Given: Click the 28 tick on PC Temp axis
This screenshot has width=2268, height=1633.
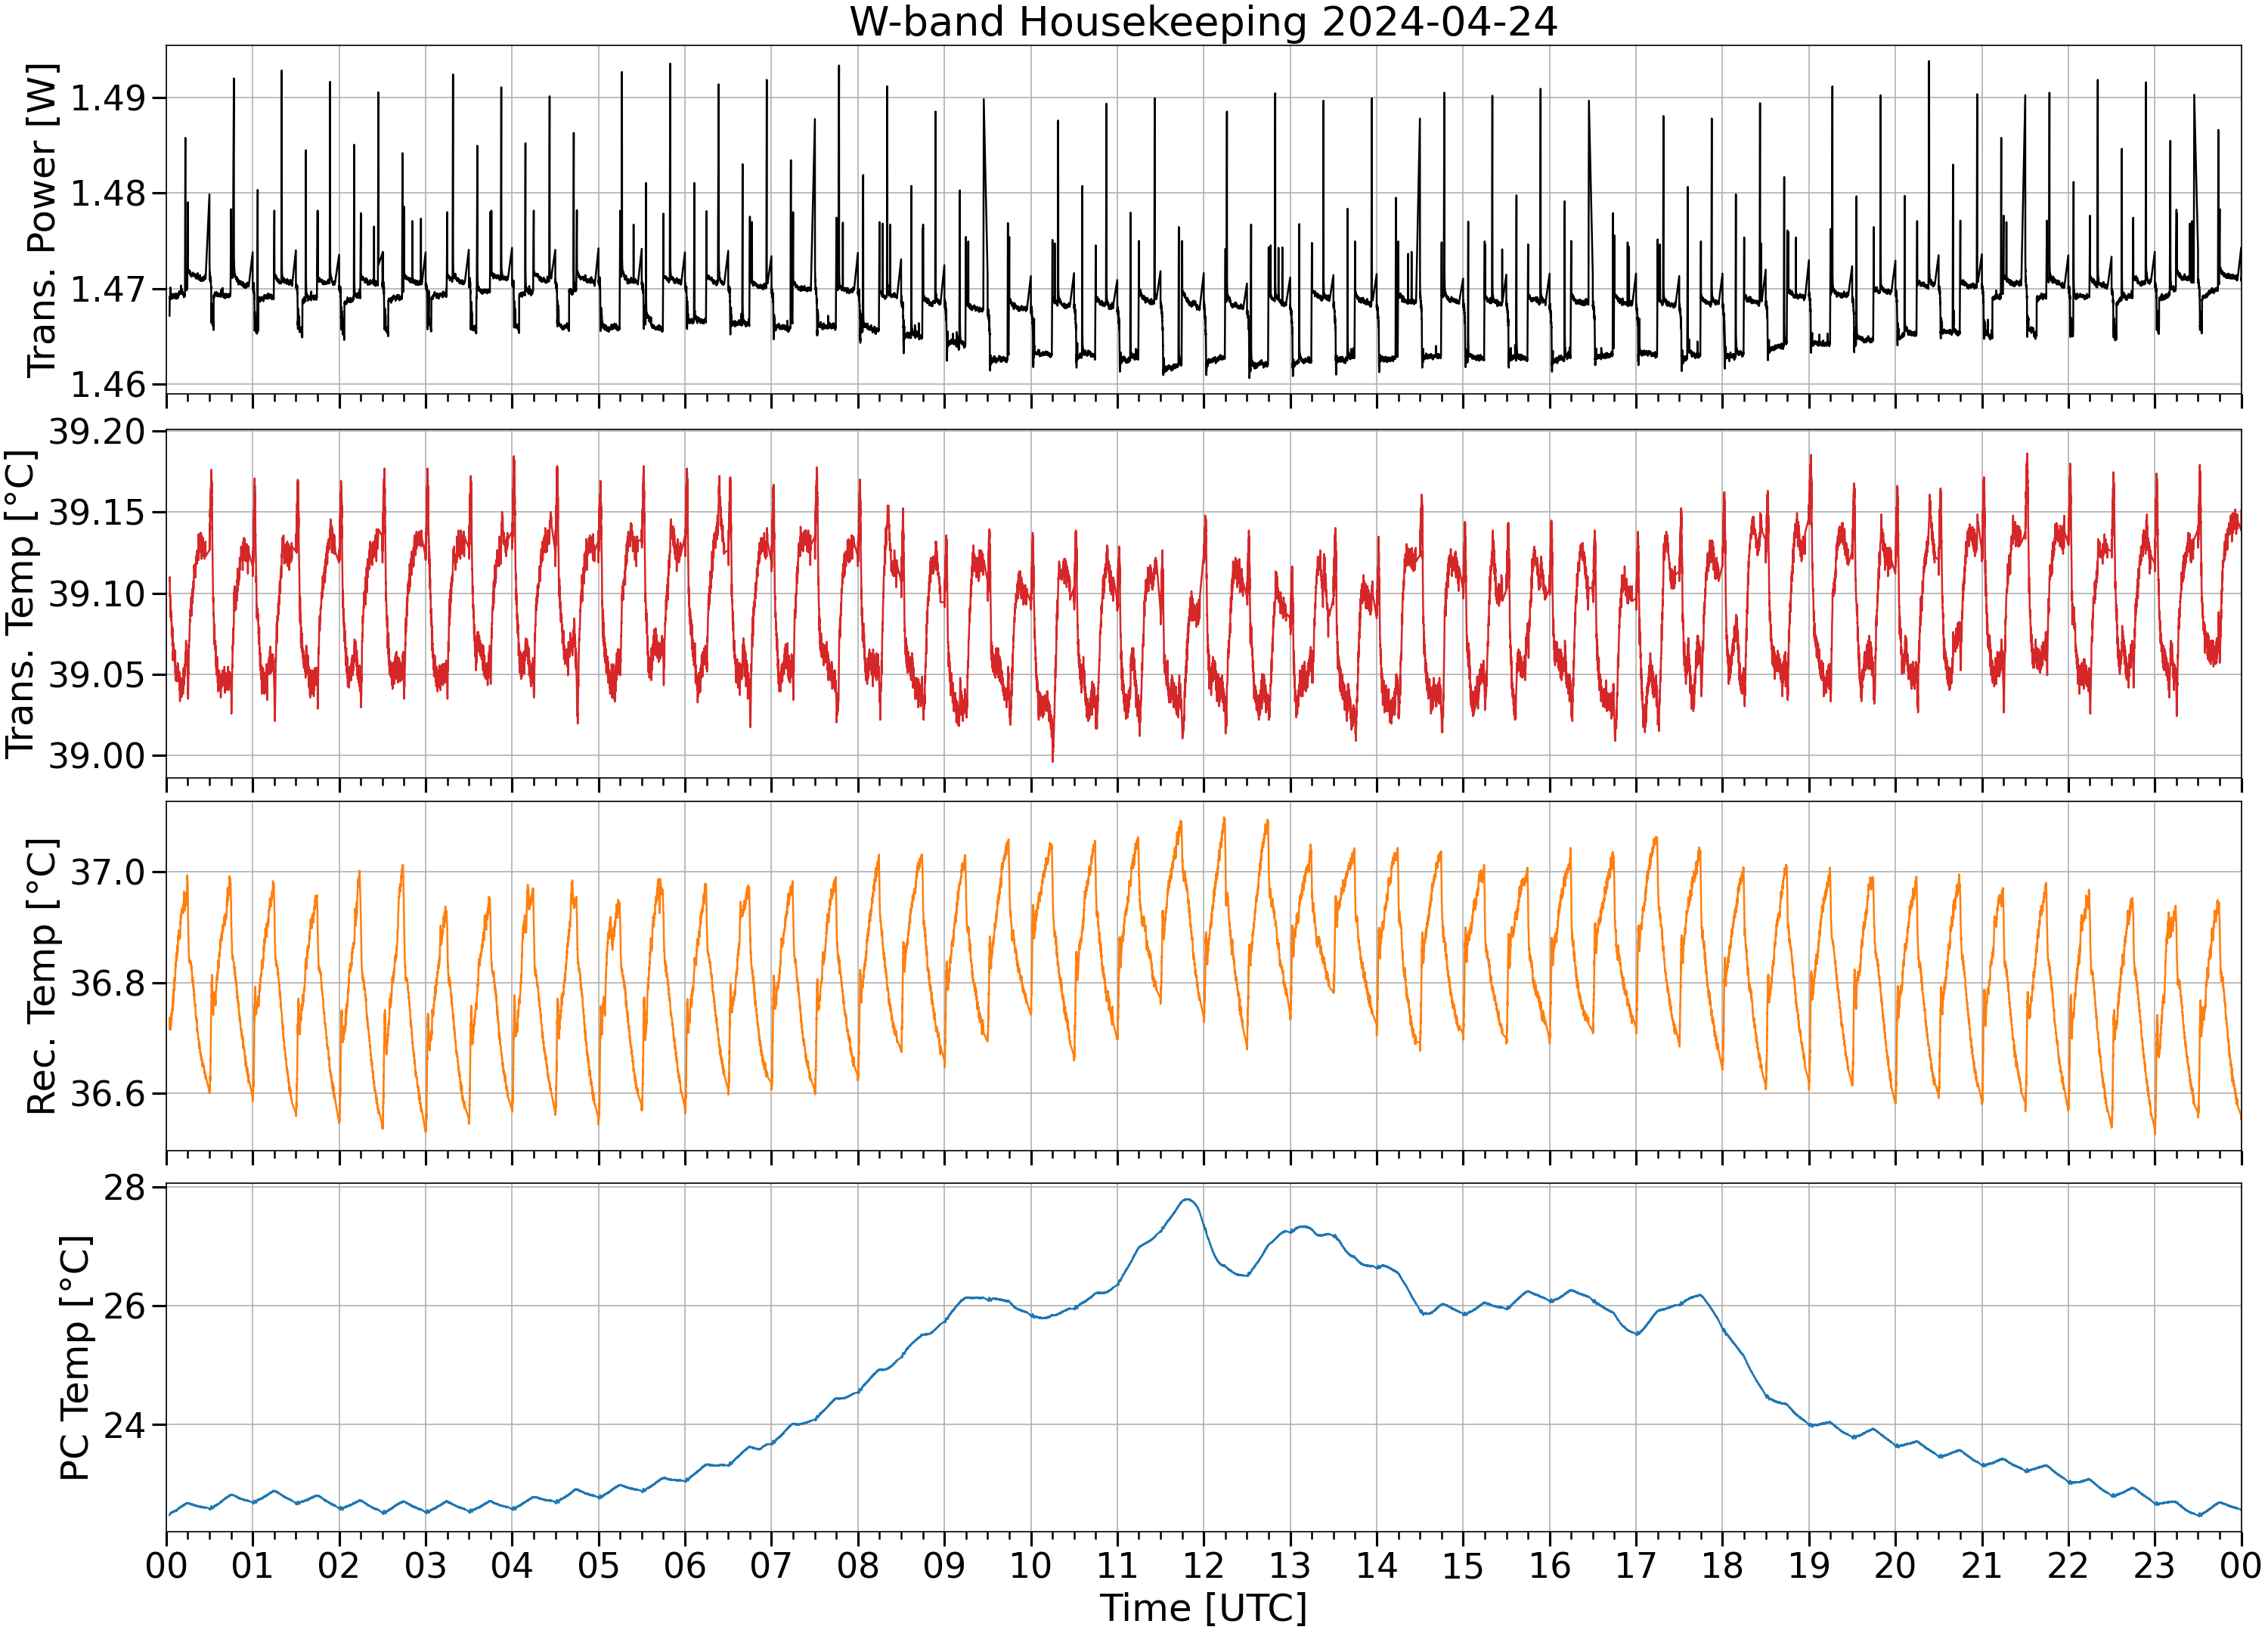Looking at the screenshot, I should coord(125,1188).
